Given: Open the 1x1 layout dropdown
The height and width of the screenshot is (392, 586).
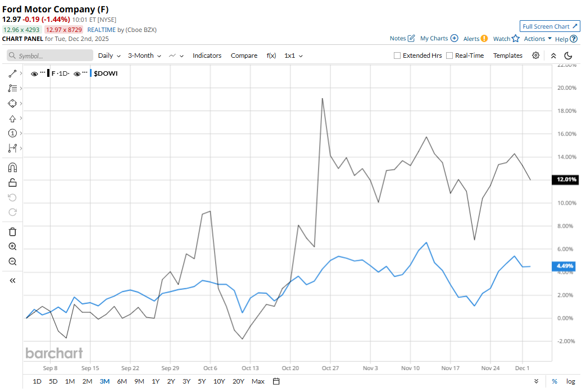Looking at the screenshot, I should pos(293,56).
